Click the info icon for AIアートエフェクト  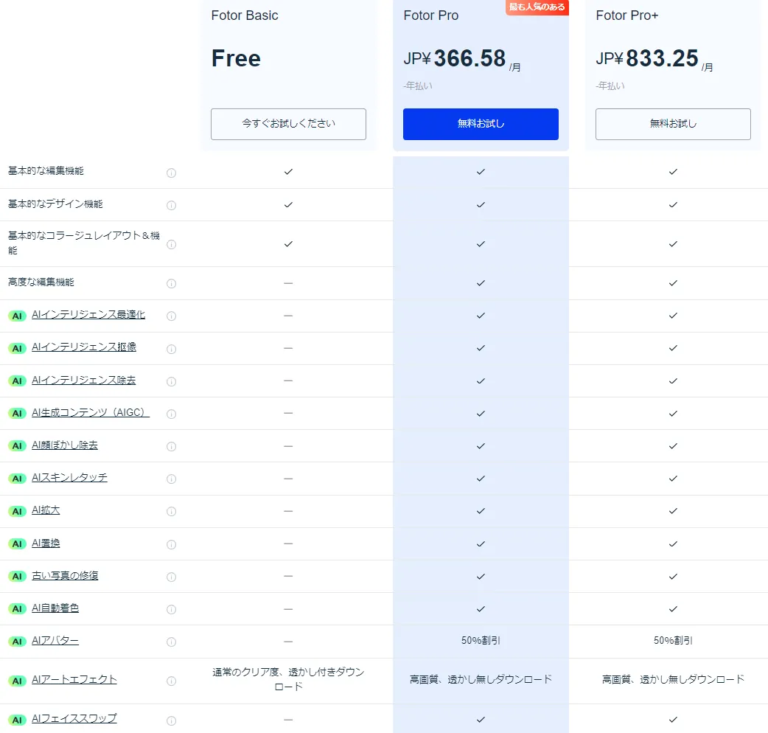[x=172, y=681]
